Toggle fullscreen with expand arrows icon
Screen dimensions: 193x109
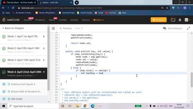(188, 28)
